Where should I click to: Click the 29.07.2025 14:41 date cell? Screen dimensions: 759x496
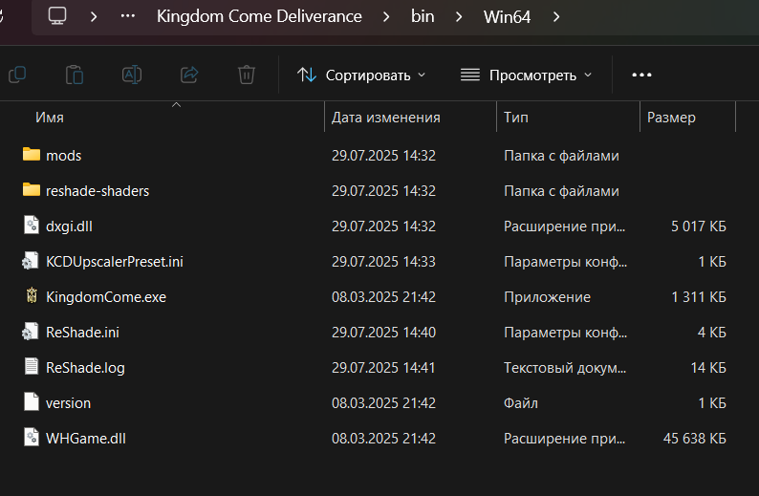[383, 367]
